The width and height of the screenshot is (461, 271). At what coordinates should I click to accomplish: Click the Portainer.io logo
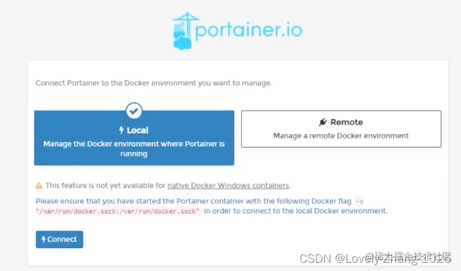[237, 30]
